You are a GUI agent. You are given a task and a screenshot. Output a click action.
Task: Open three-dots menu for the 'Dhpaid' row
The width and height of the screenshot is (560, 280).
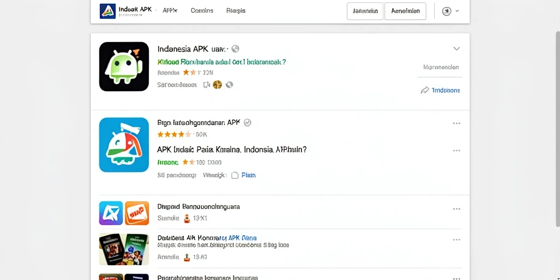(x=457, y=209)
